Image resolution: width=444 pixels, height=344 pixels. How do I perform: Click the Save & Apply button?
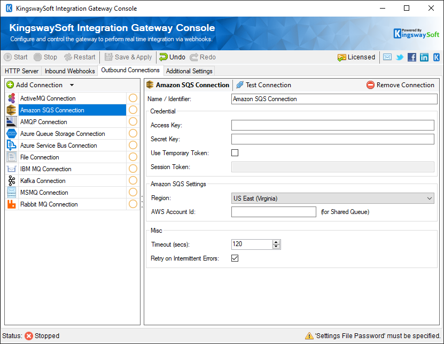click(128, 57)
